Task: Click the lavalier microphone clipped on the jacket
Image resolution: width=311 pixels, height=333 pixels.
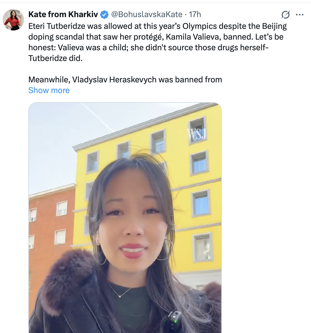Action: 174,317
